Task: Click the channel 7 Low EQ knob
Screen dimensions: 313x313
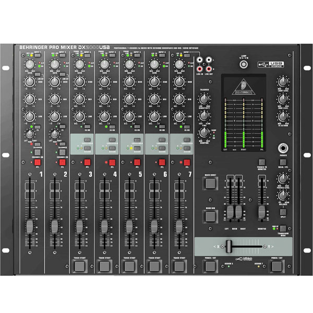Action: 179,116
